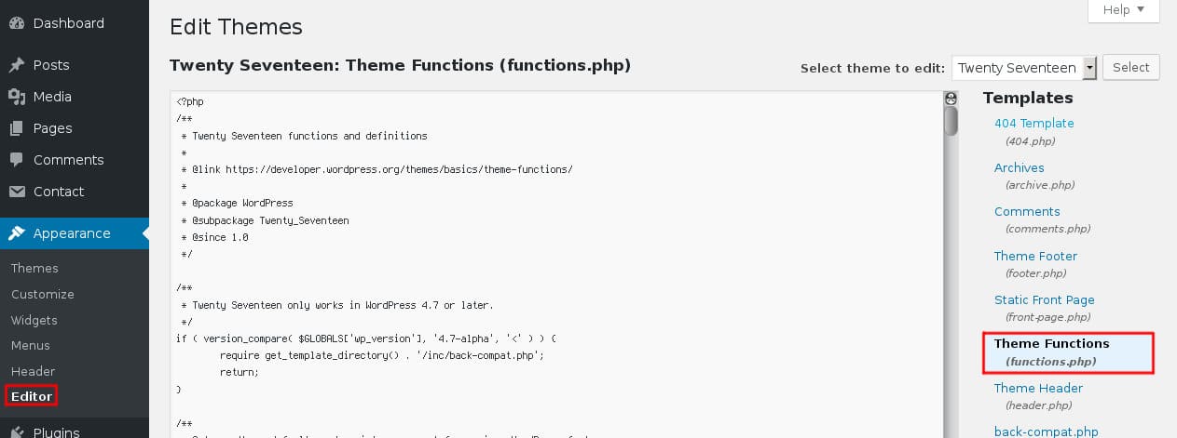Click the Contact envelope icon
1177x438 pixels.
(17, 192)
